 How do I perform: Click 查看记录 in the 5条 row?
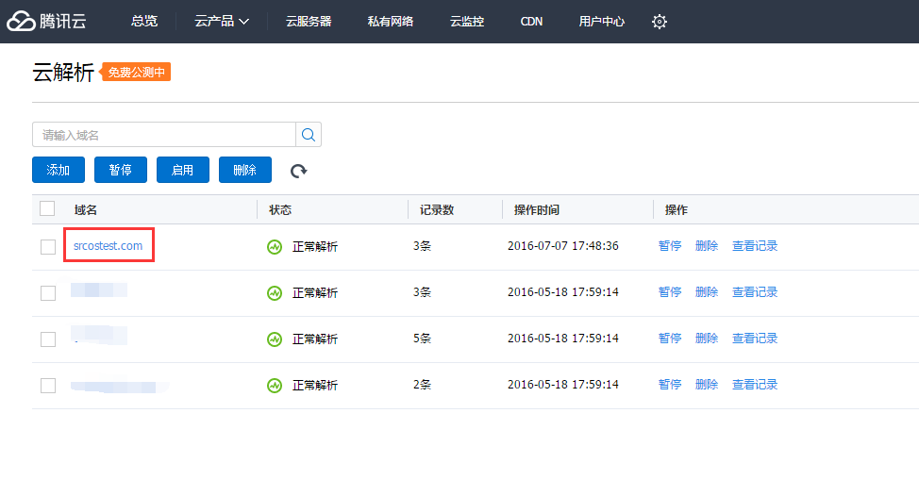click(x=755, y=339)
